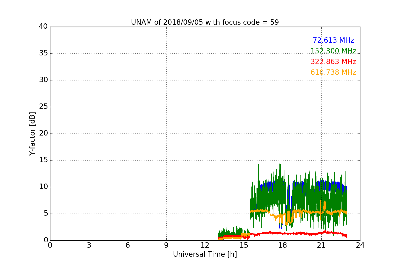Click the y-axis tick label 5
Image resolution: width=400 pixels, height=267 pixels.
pos(45,213)
